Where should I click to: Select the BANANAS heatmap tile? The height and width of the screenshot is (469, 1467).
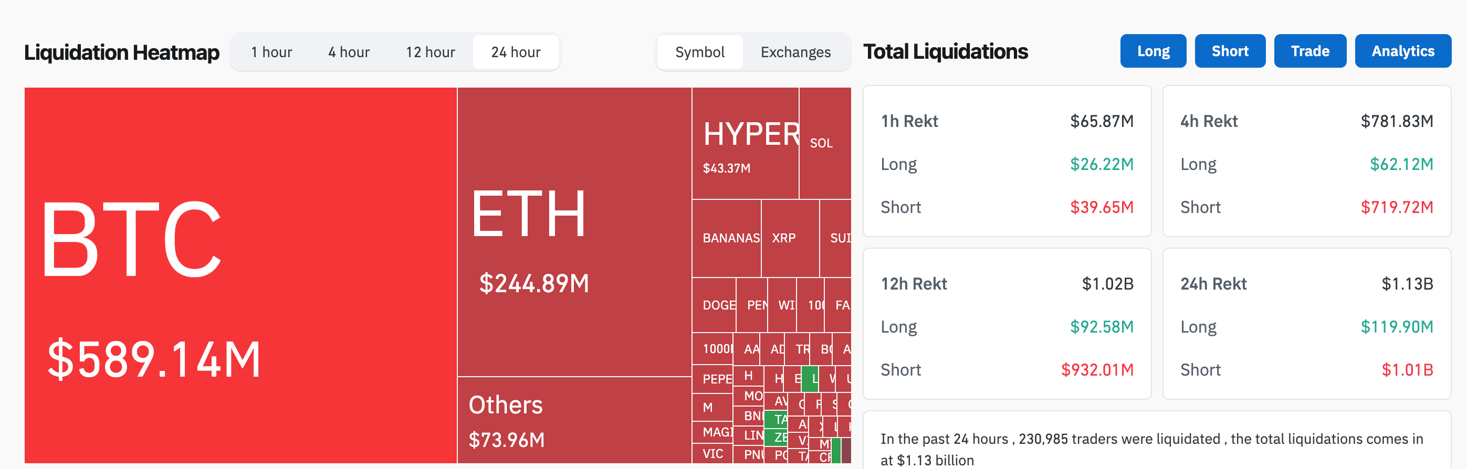click(x=726, y=239)
